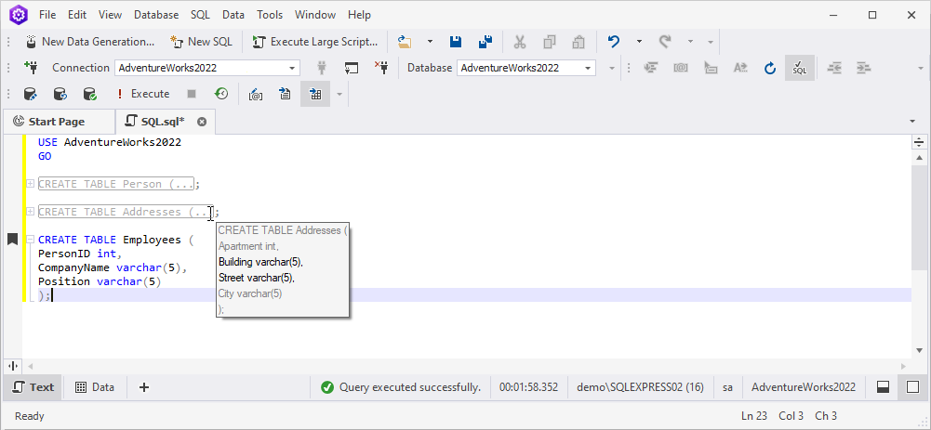Click the Open file folder icon

pos(405,42)
